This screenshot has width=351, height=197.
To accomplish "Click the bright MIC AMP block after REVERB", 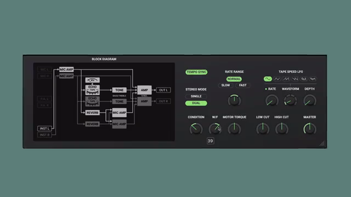I will pyautogui.click(x=120, y=113).
